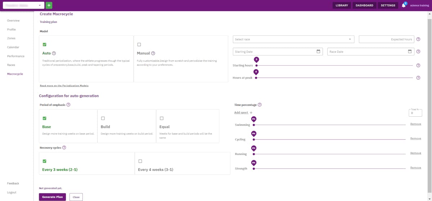Select the Build period checkbox

coord(103,118)
